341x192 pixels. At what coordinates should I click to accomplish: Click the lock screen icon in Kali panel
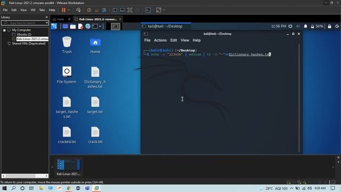(x=329, y=26)
